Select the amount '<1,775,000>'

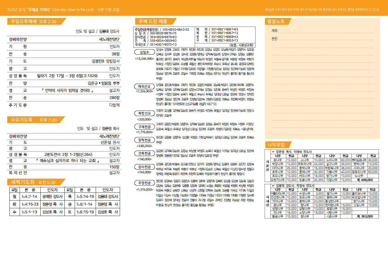(x=144, y=132)
